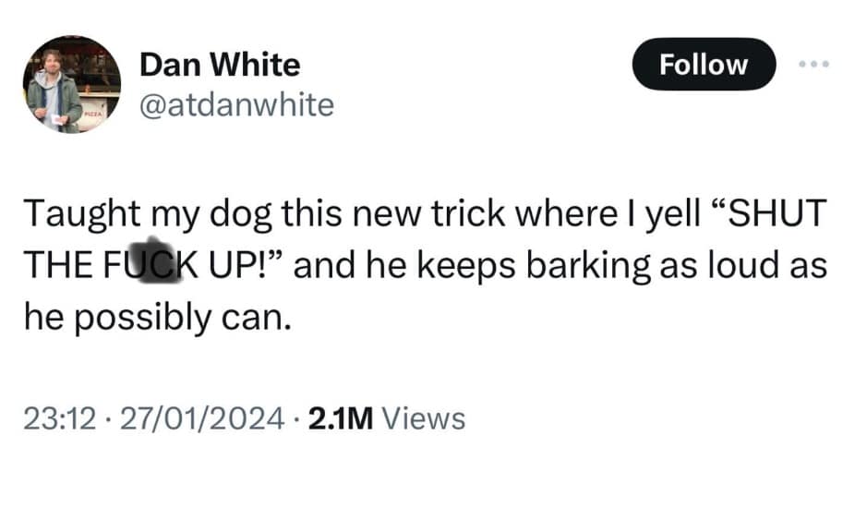
Task: Click the small pizza sign in the avatar
Action: point(92,113)
